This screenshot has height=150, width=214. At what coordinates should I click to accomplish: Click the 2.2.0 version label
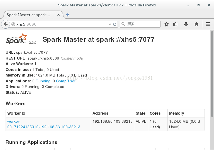[x=33, y=43]
